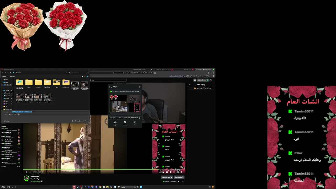Toggle Hide Folders in the Save dialog
336x189 pixels.
coord(5,121)
